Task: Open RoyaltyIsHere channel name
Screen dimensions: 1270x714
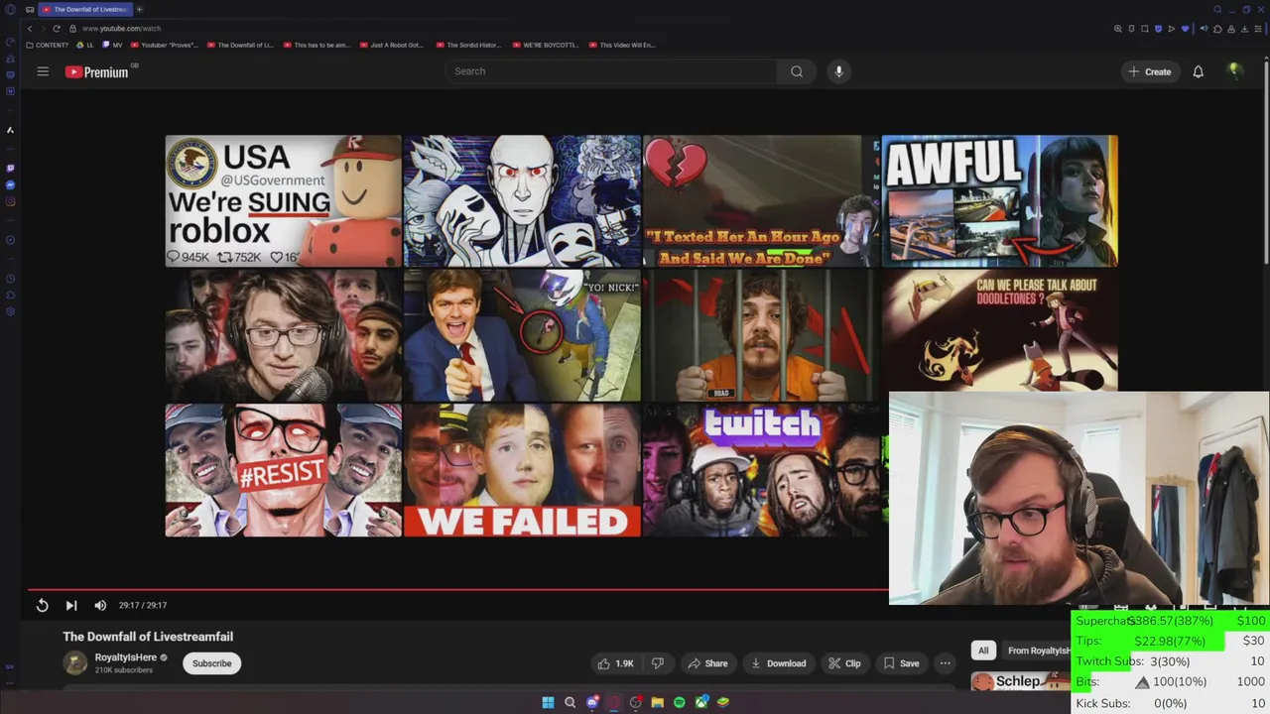Action: pos(126,657)
